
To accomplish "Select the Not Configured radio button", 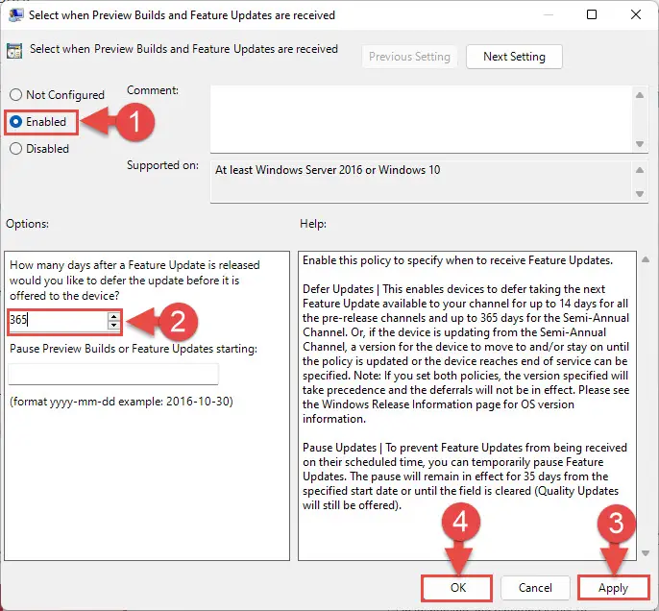I will [15, 94].
